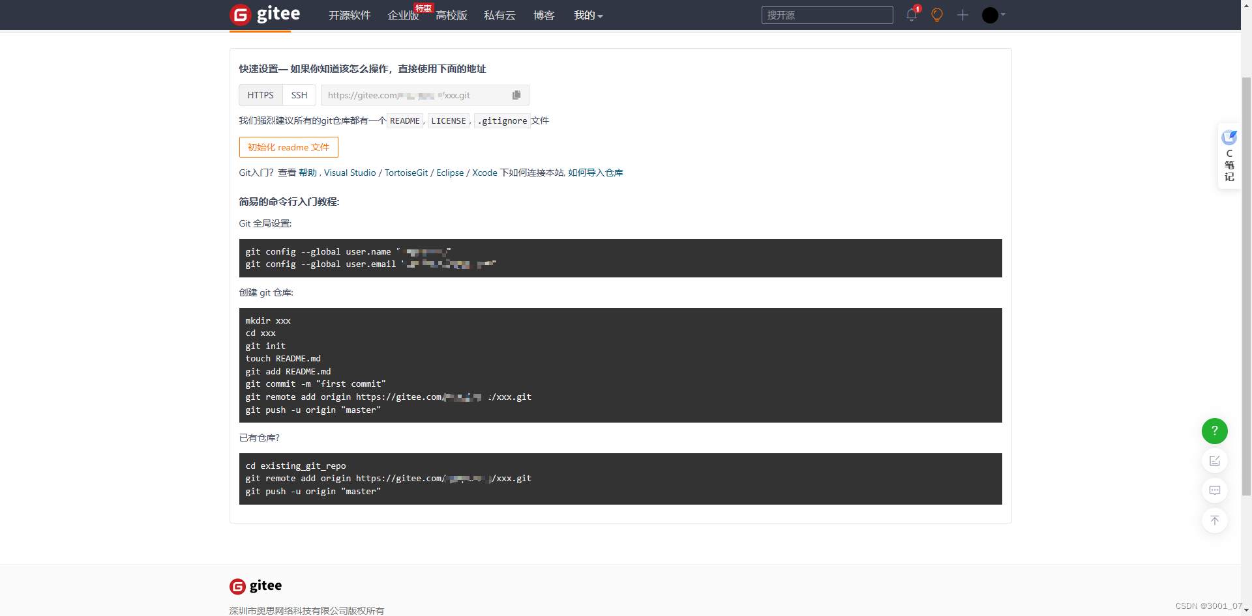Image resolution: width=1252 pixels, height=616 pixels.
Task: Open the avatar account dropdown
Action: [x=990, y=14]
